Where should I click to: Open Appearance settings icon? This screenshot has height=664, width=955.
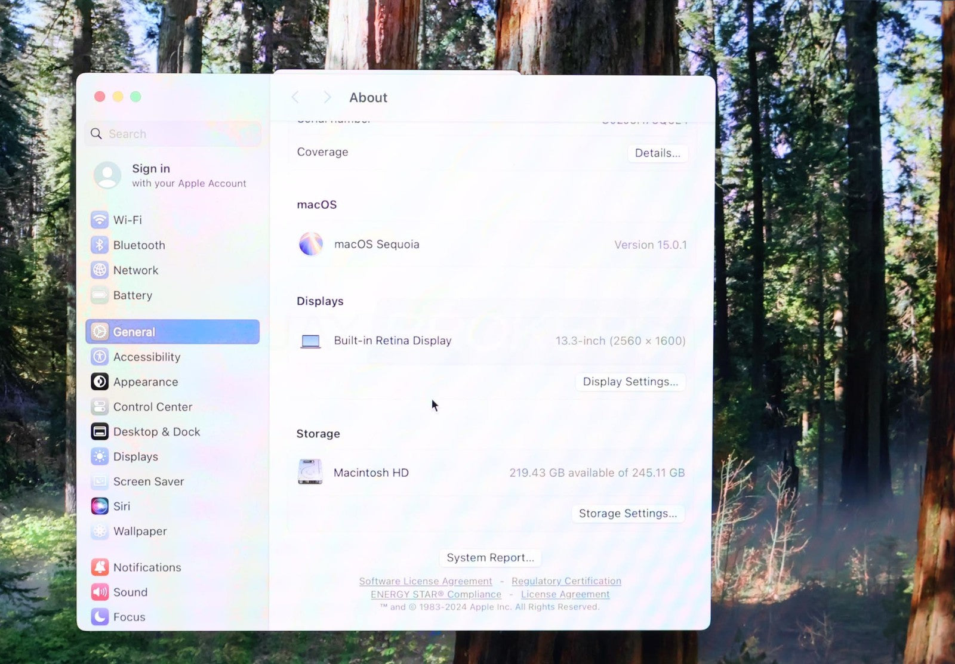coord(100,382)
